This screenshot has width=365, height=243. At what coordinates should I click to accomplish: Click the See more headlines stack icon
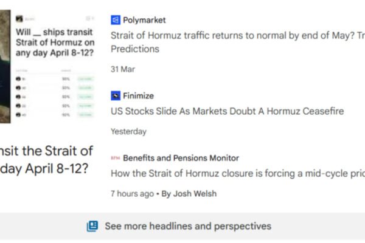(x=92, y=226)
